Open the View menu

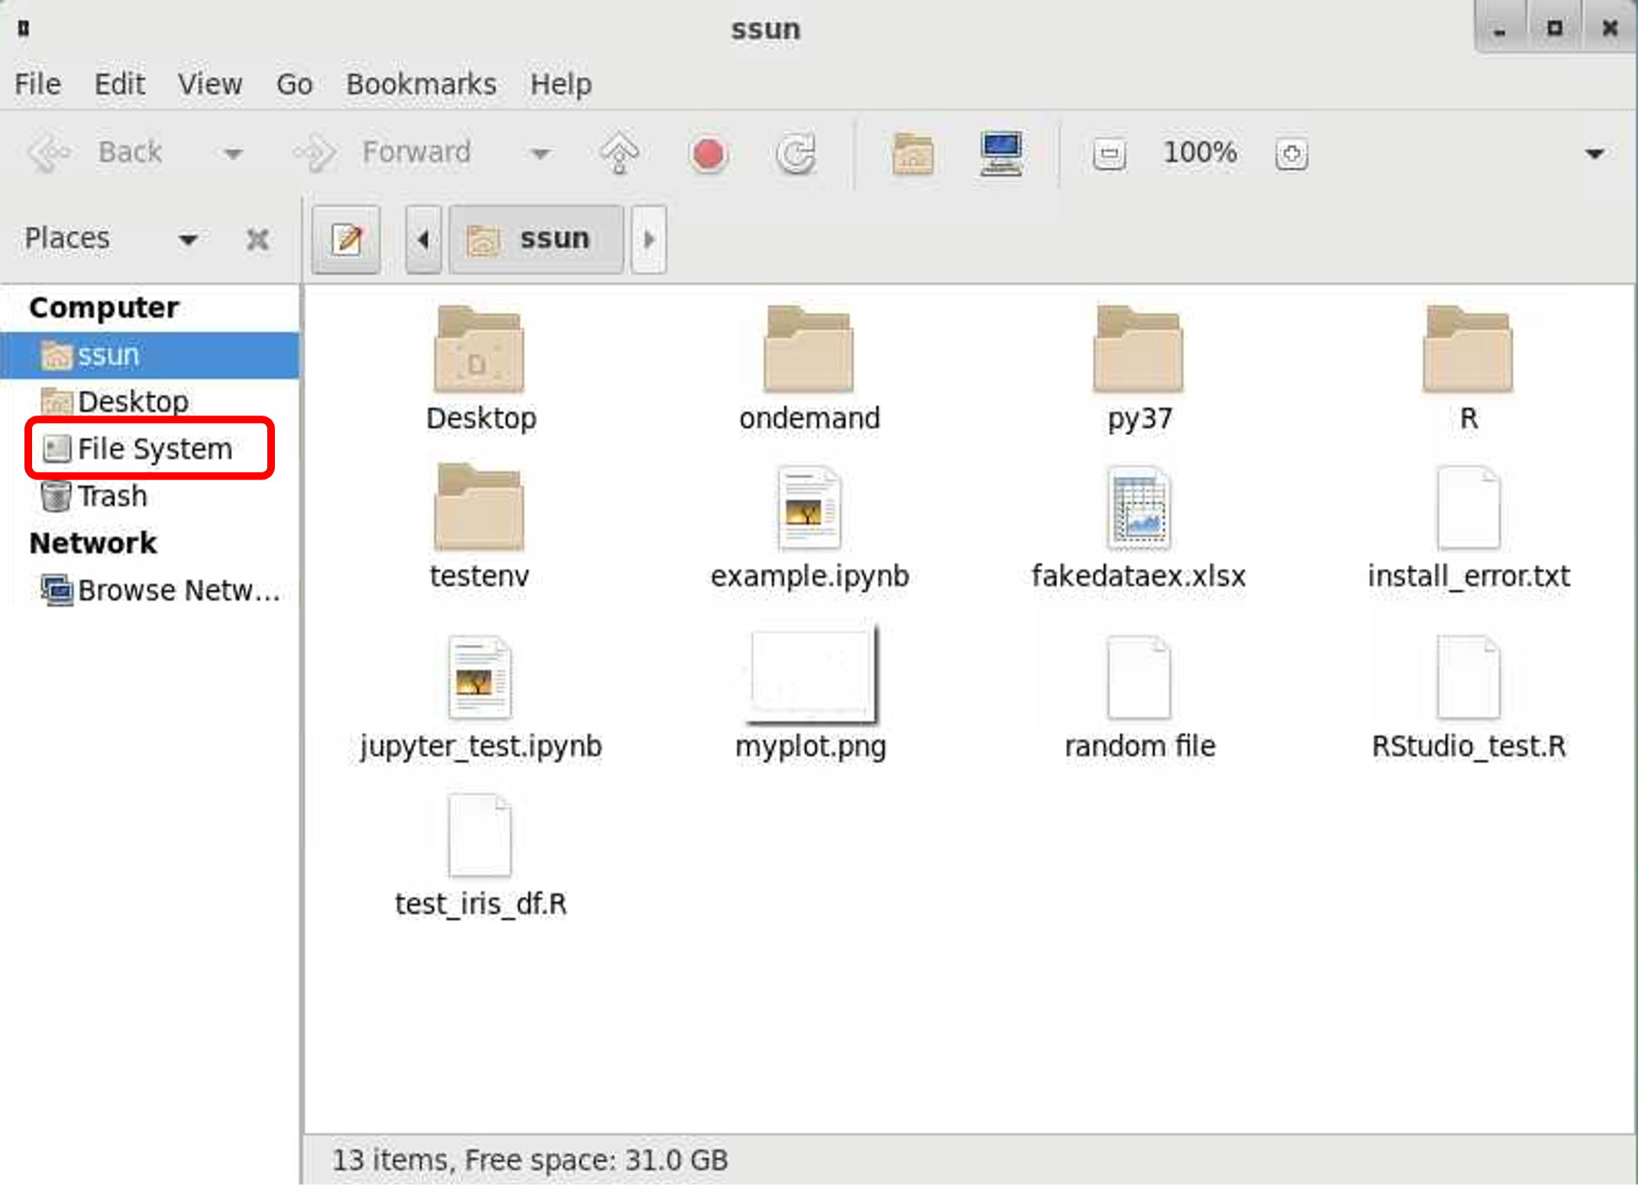[x=210, y=84]
